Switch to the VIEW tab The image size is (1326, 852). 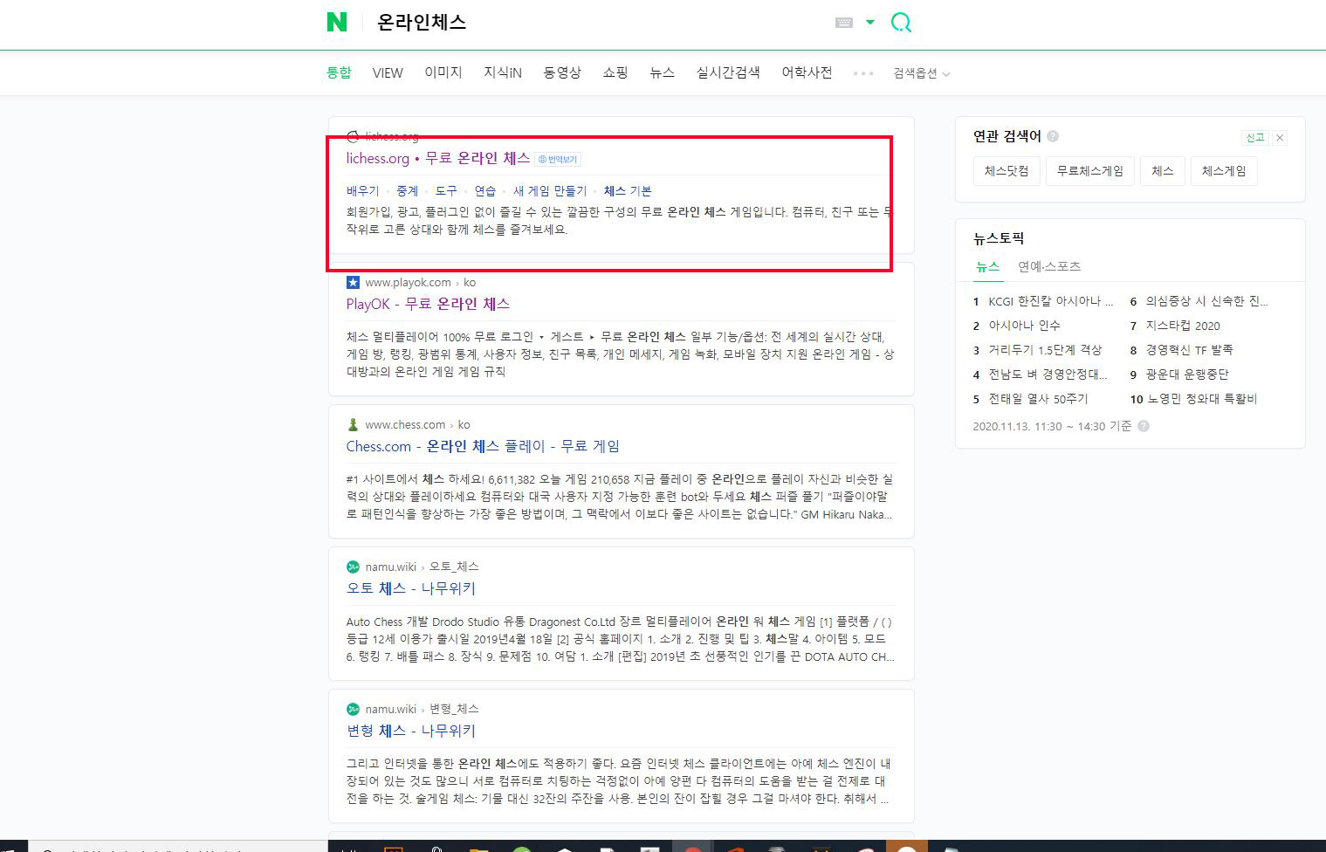pos(388,72)
